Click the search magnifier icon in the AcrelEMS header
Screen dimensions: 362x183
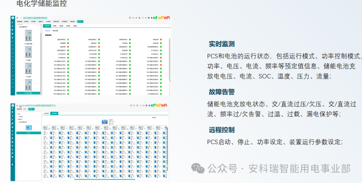tap(134, 106)
